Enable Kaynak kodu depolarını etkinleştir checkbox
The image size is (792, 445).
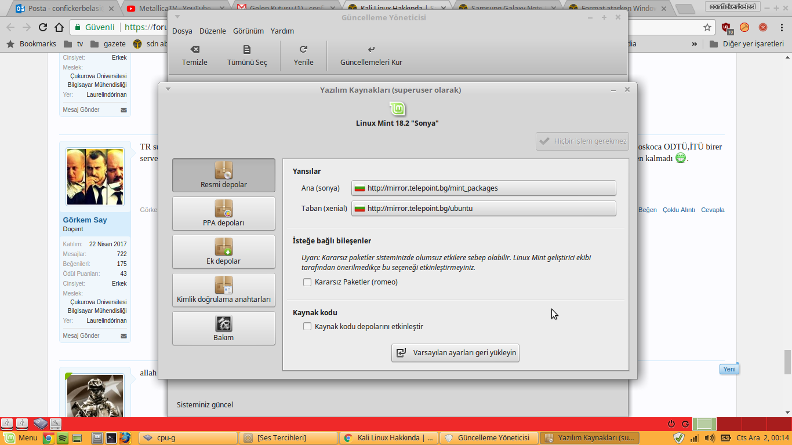pos(307,326)
